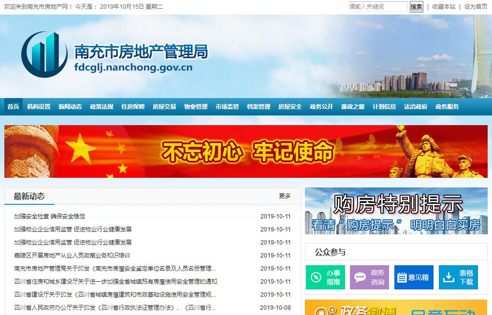Open 房屋交易 navigation item
Screen dimensions: 492x315
pos(164,107)
